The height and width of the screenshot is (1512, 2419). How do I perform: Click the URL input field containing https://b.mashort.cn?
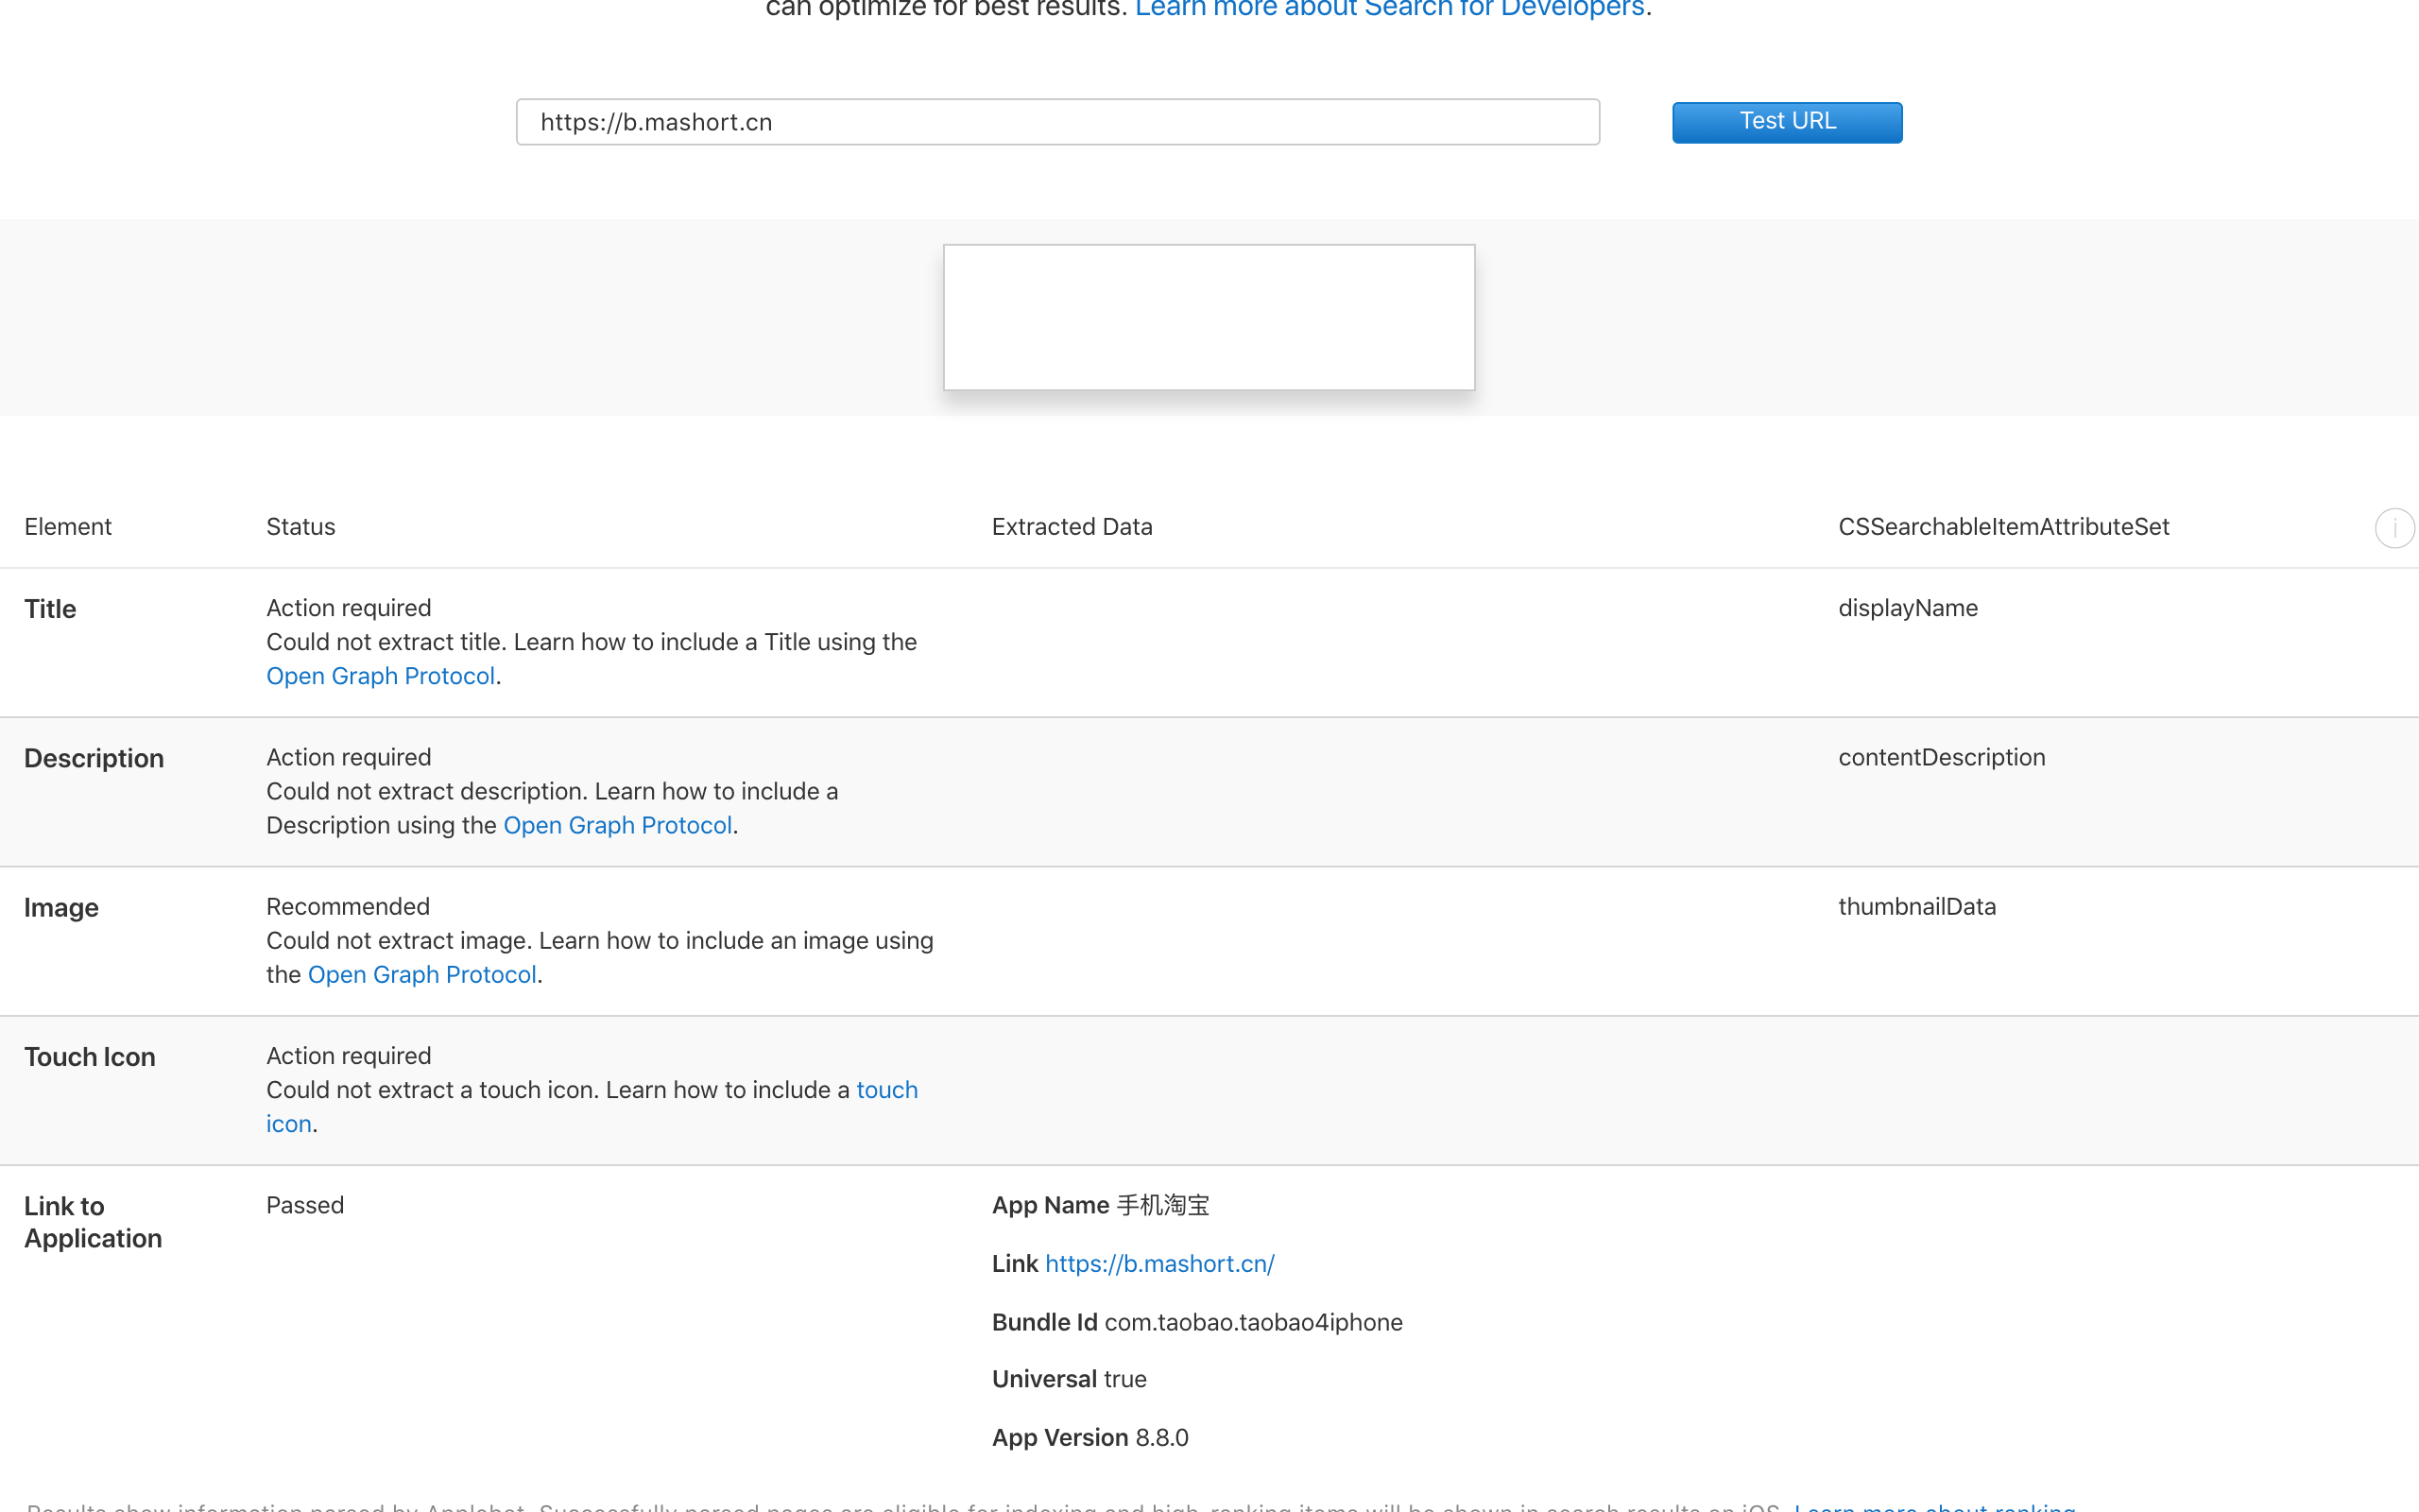1056,121
